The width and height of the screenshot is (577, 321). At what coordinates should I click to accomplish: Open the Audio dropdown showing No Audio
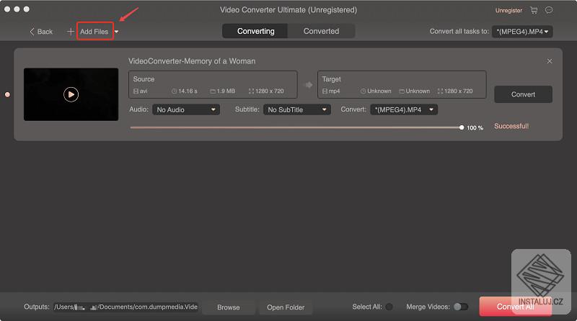coord(186,109)
